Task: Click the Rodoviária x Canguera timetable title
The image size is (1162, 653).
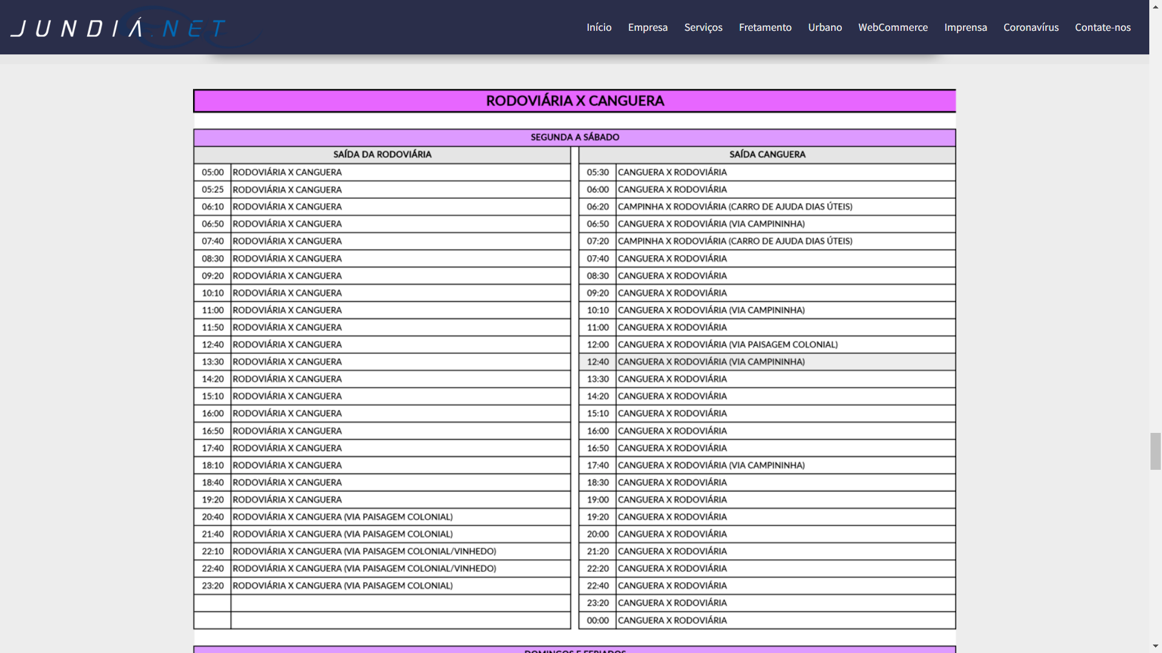Action: [x=574, y=101]
